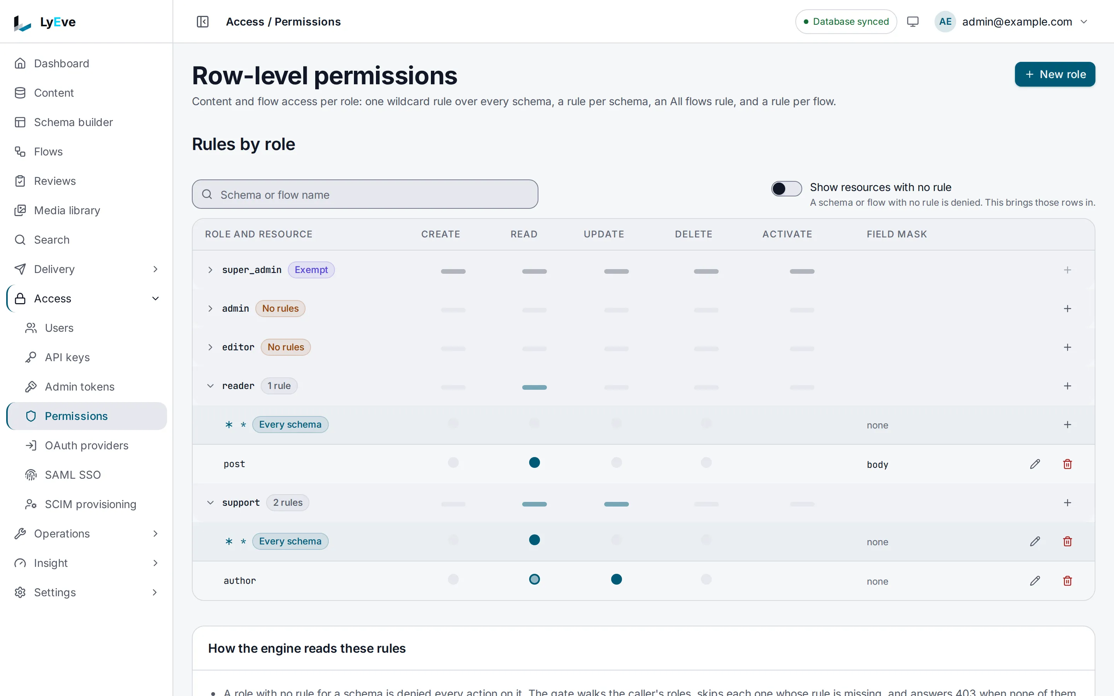Screen dimensions: 1114x696
Task: Toggle post read permission dot
Action: click(x=534, y=462)
